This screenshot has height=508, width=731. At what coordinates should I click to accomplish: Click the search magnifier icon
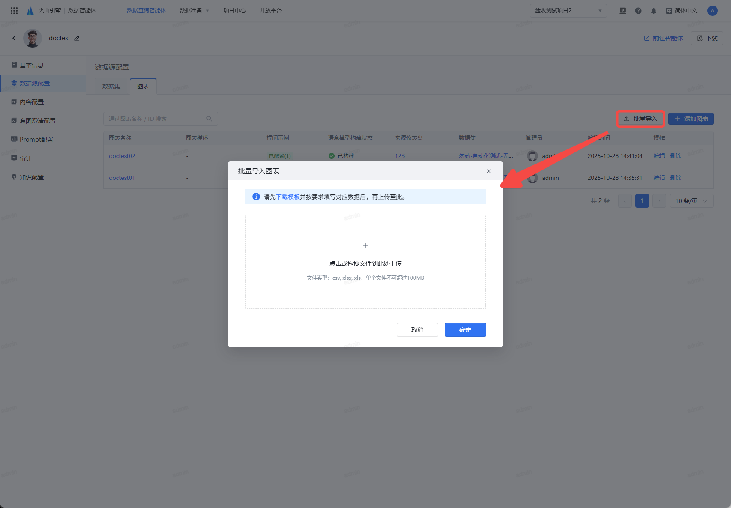click(x=209, y=119)
